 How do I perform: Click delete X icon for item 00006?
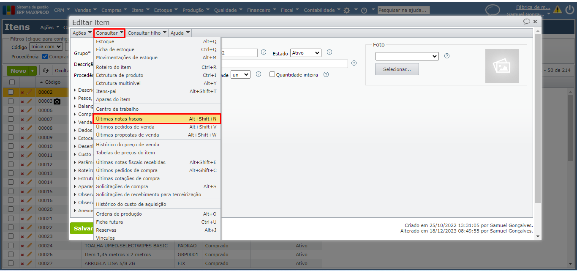[22, 110]
